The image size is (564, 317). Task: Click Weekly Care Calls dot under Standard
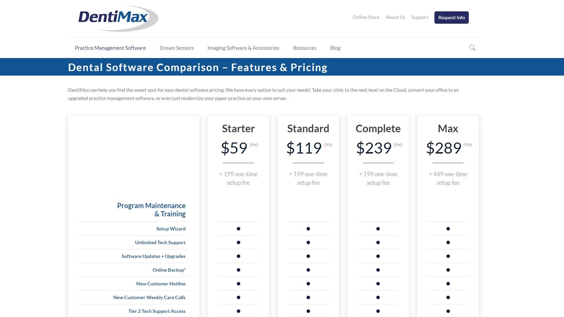pyautogui.click(x=308, y=297)
